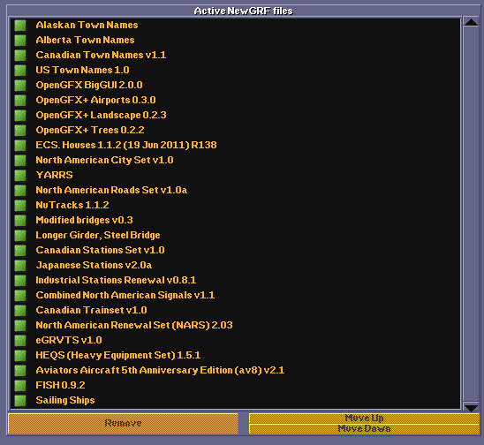Click green square next to Canadian Town Names v1.1
The width and height of the screenshot is (484, 445).
point(20,56)
